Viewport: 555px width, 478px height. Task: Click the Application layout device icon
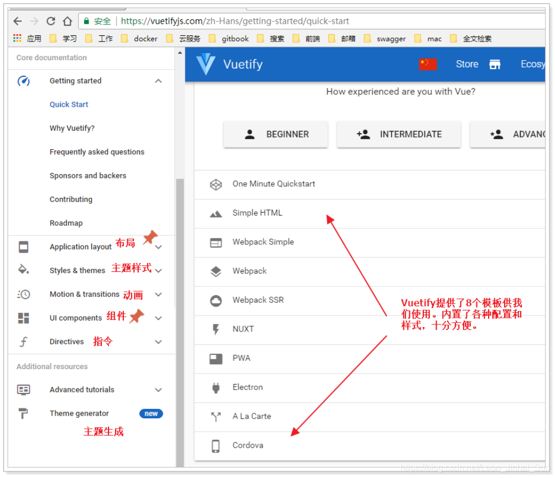(x=23, y=246)
